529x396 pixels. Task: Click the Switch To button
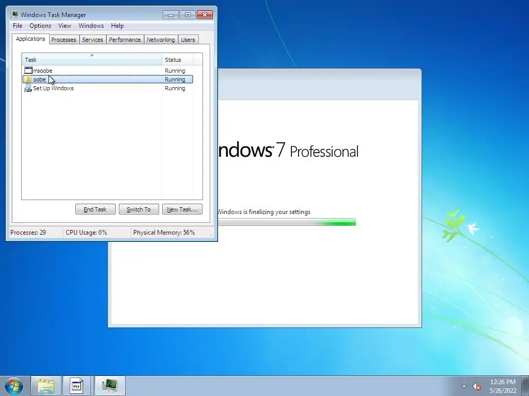(138, 209)
